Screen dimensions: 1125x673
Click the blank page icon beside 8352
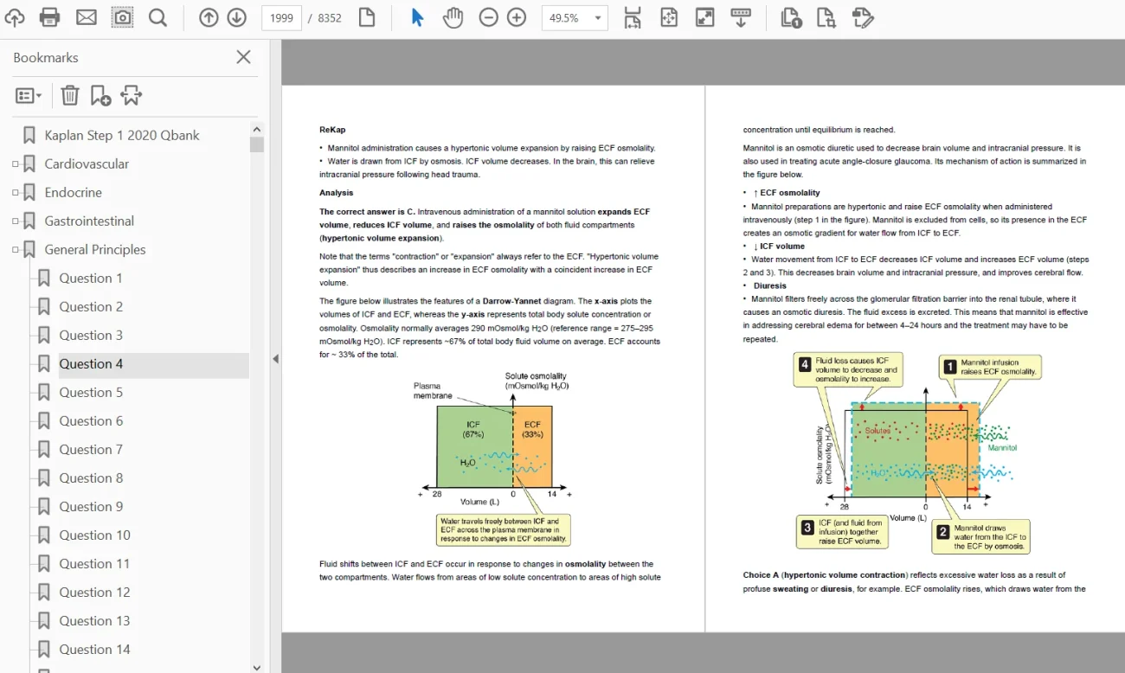(367, 17)
